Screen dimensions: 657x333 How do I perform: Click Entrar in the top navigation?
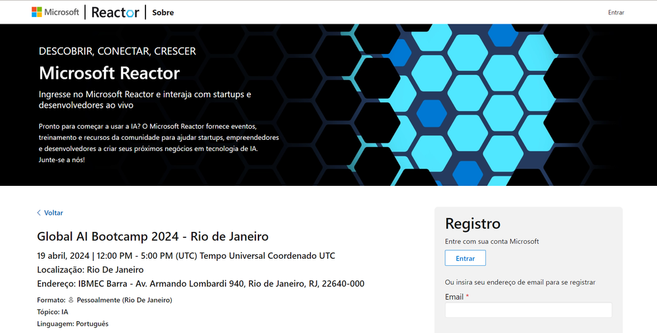(616, 12)
